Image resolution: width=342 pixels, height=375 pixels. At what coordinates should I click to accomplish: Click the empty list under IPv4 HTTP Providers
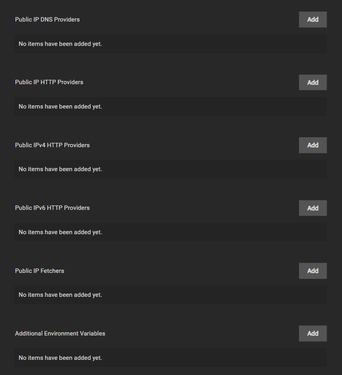[x=171, y=169]
